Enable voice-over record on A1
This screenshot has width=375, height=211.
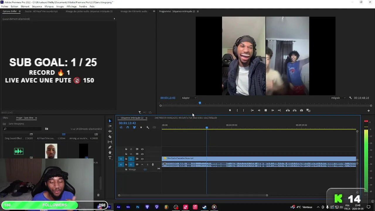(153, 164)
